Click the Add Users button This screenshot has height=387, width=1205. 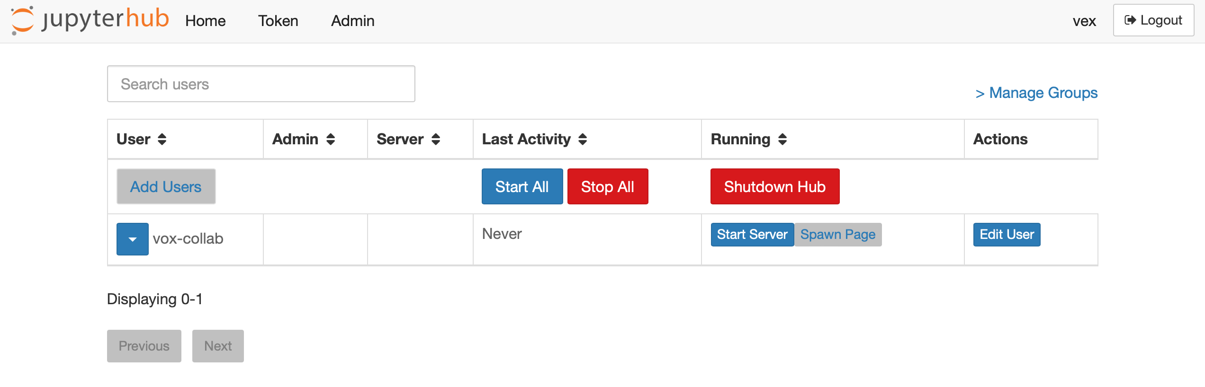click(x=166, y=187)
